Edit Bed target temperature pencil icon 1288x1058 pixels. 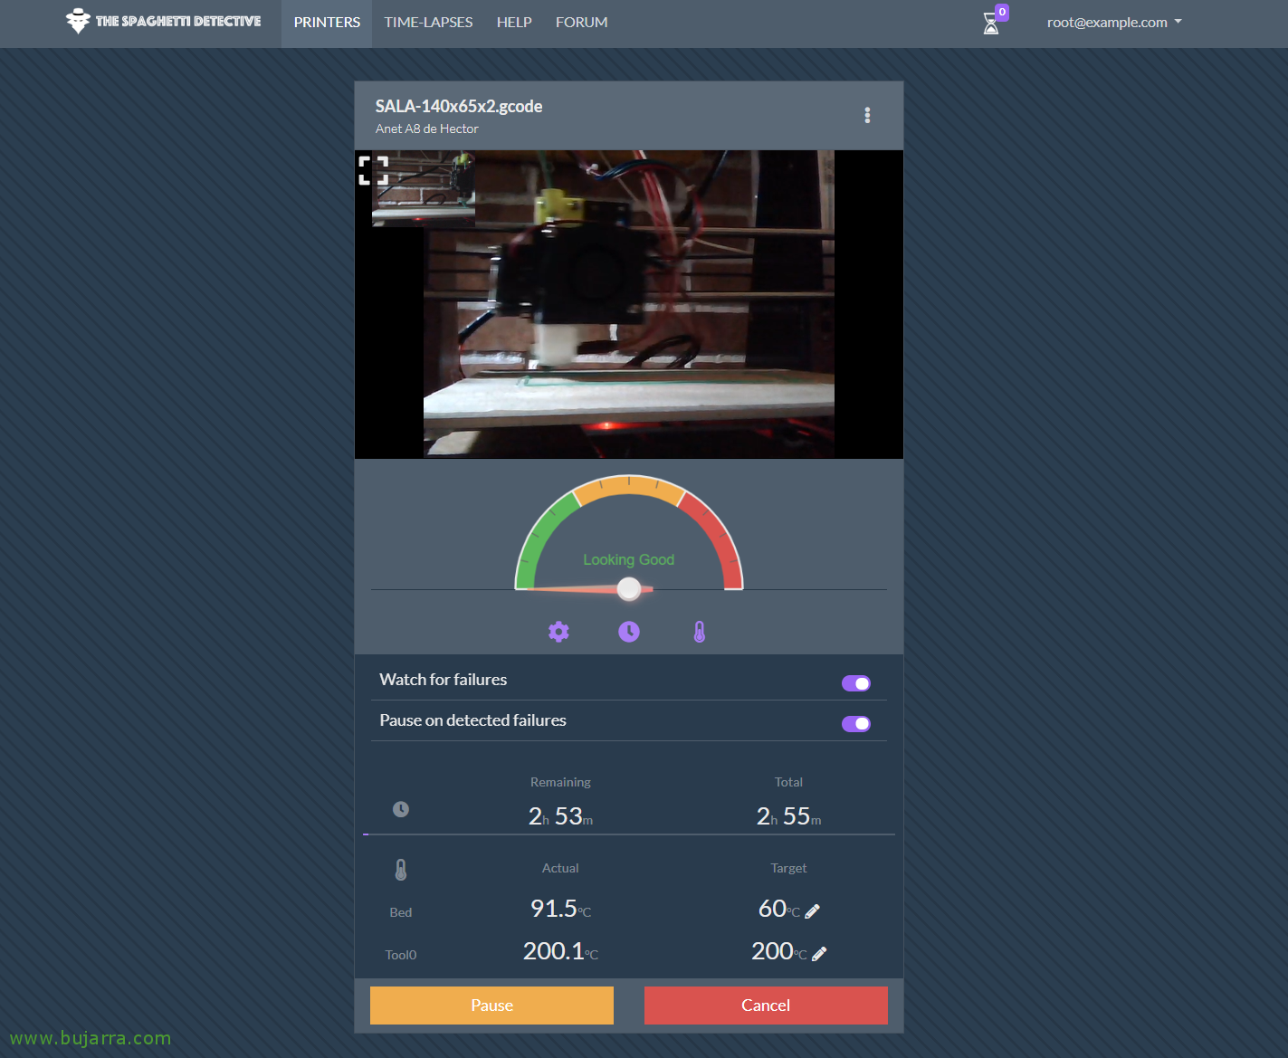(x=813, y=911)
